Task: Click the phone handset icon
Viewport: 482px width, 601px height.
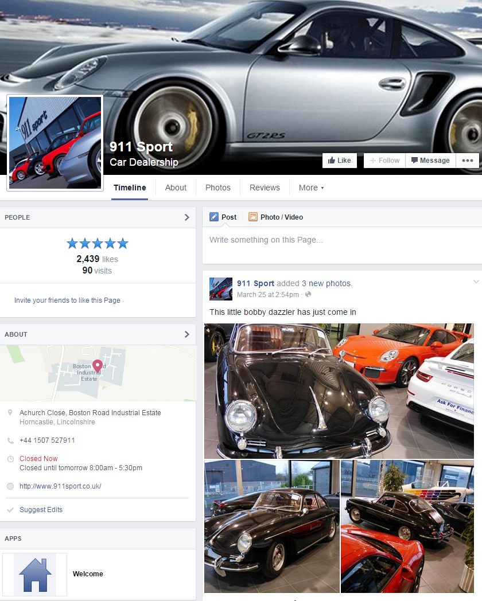Action: tap(10, 440)
